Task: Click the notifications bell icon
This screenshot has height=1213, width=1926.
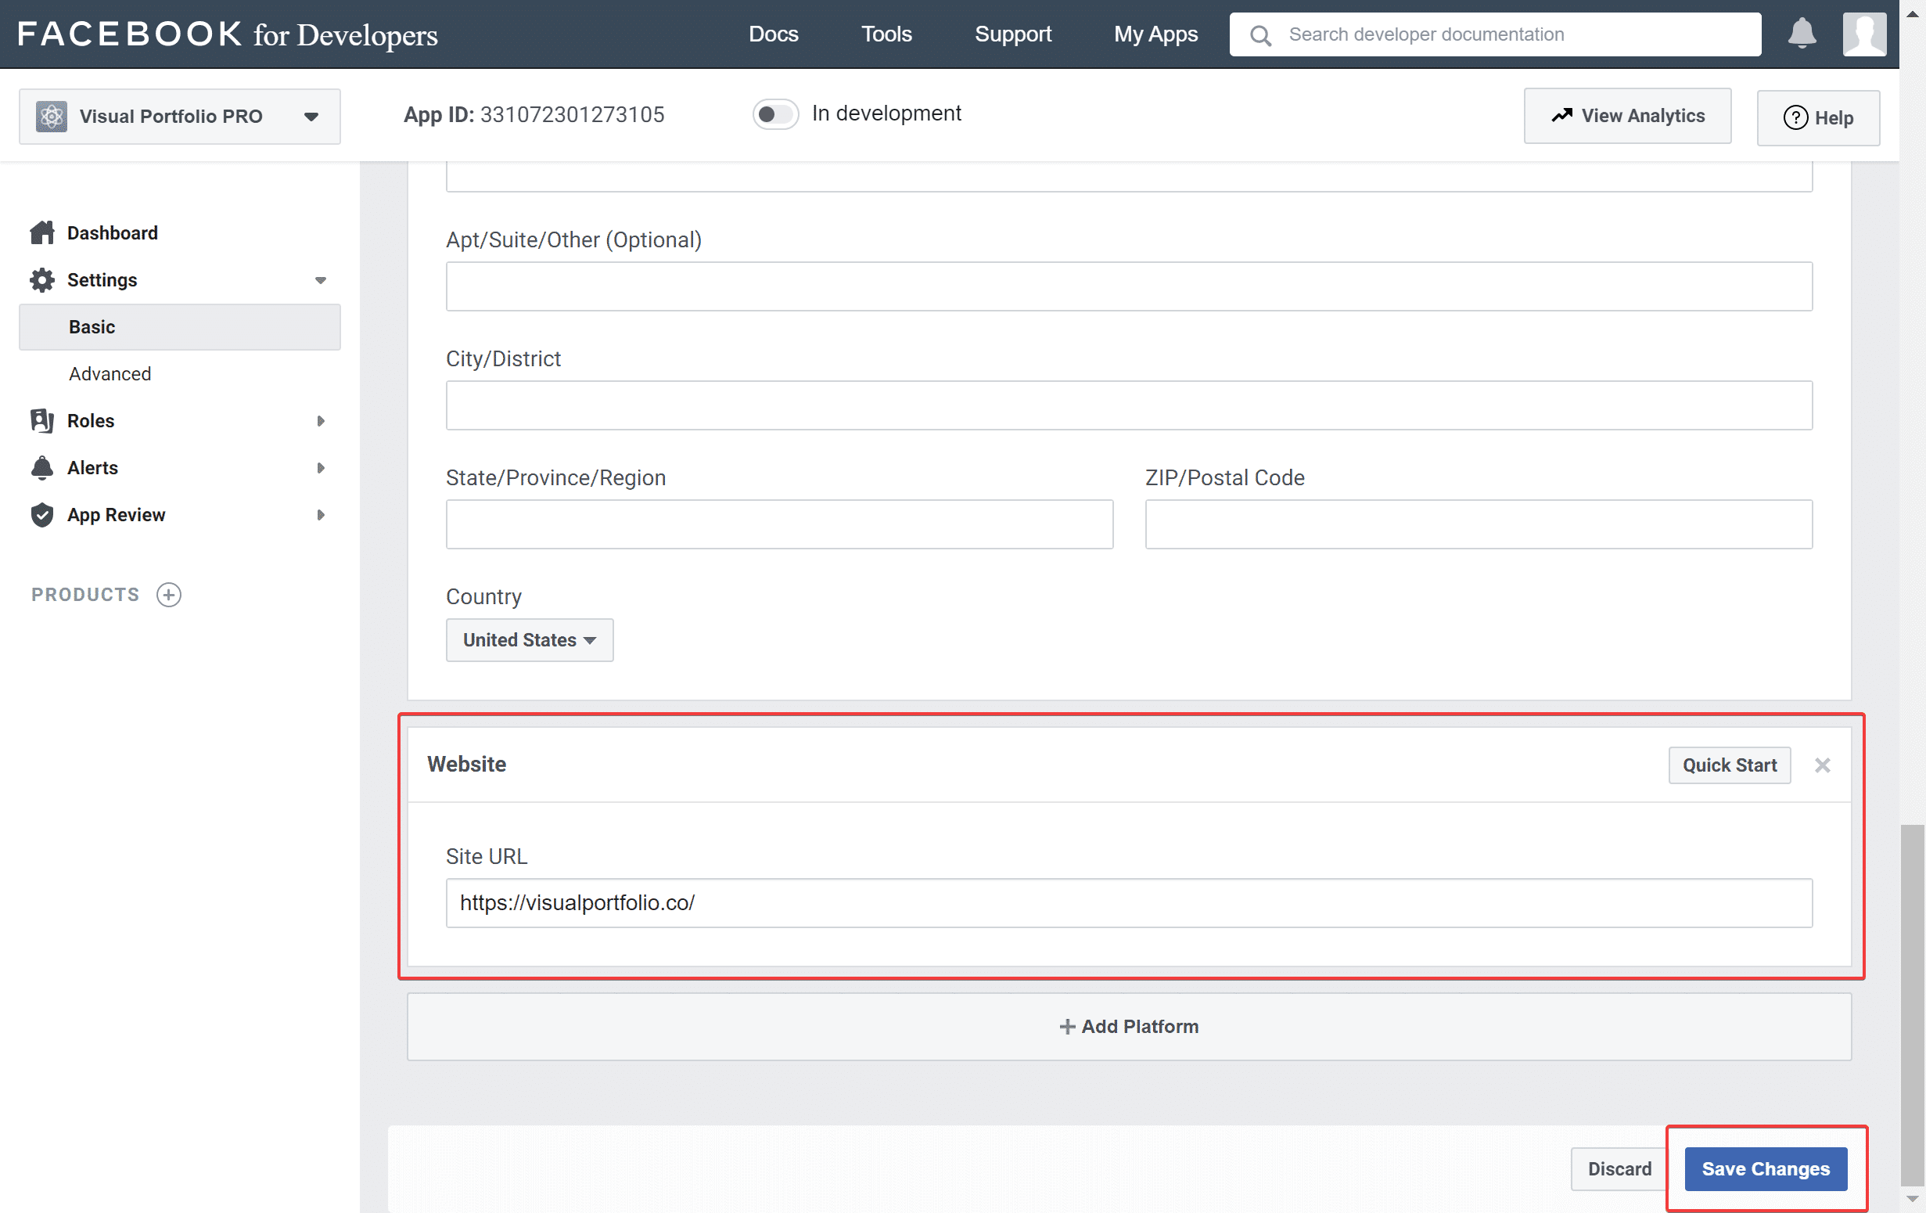Action: (x=1802, y=34)
